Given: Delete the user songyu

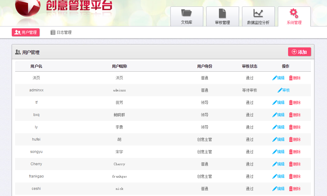Looking at the screenshot, I should click(x=295, y=152).
